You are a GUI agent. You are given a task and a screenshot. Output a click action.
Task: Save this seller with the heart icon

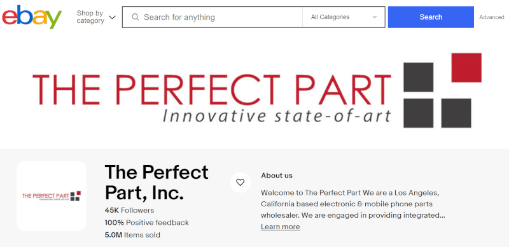click(x=241, y=182)
